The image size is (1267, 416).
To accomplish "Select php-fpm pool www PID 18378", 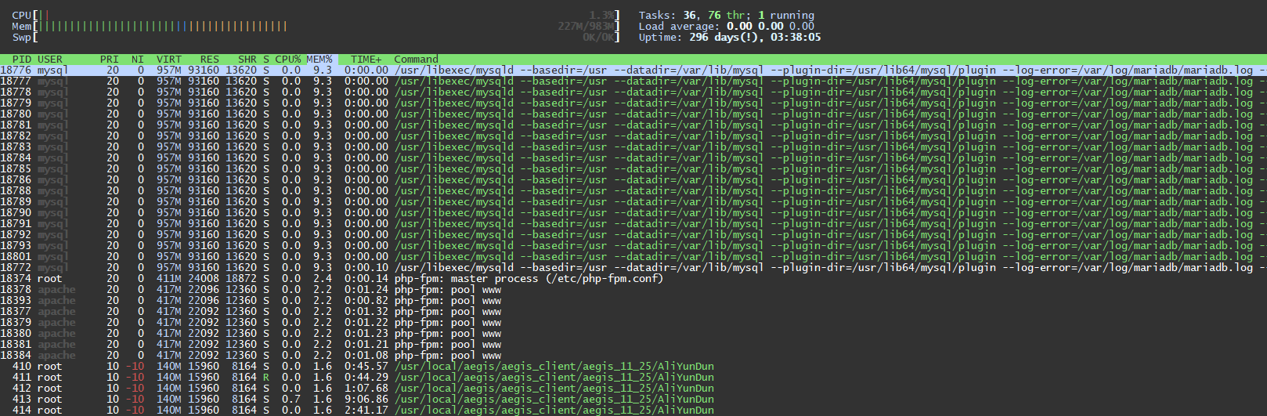I will [x=251, y=290].
